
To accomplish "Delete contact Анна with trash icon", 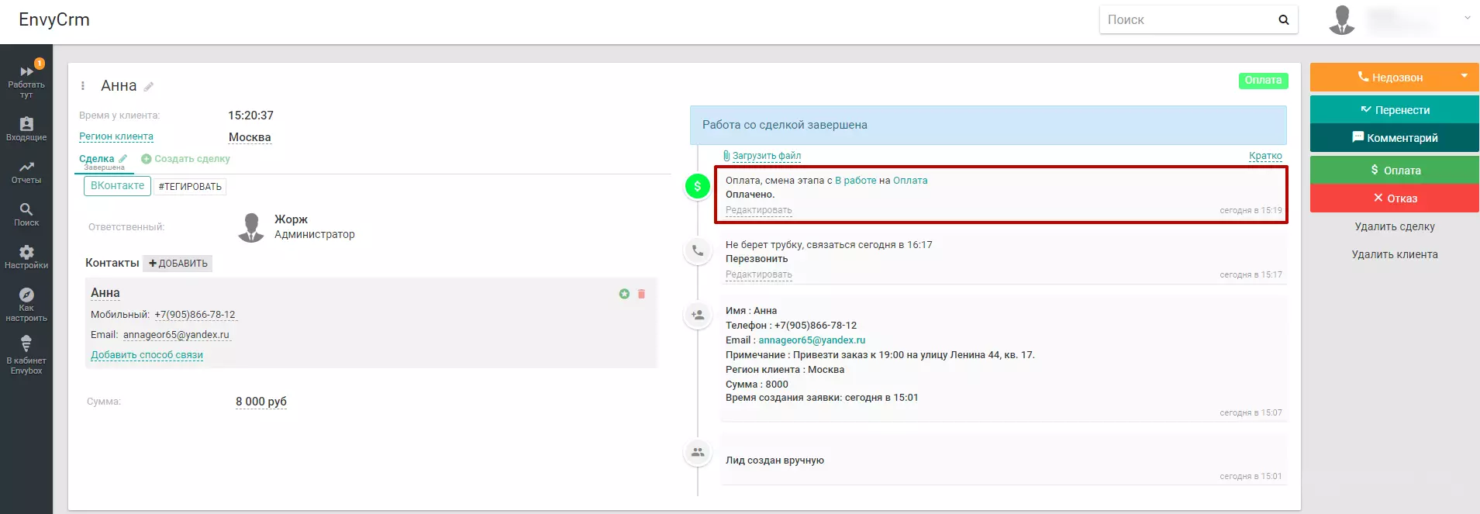I will coord(641,294).
